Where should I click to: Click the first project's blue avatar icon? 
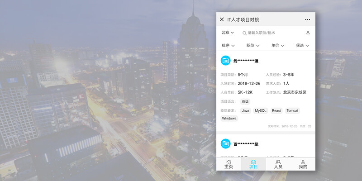click(x=225, y=61)
